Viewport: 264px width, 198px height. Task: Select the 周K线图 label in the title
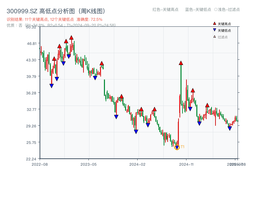pyautogui.click(x=90, y=10)
